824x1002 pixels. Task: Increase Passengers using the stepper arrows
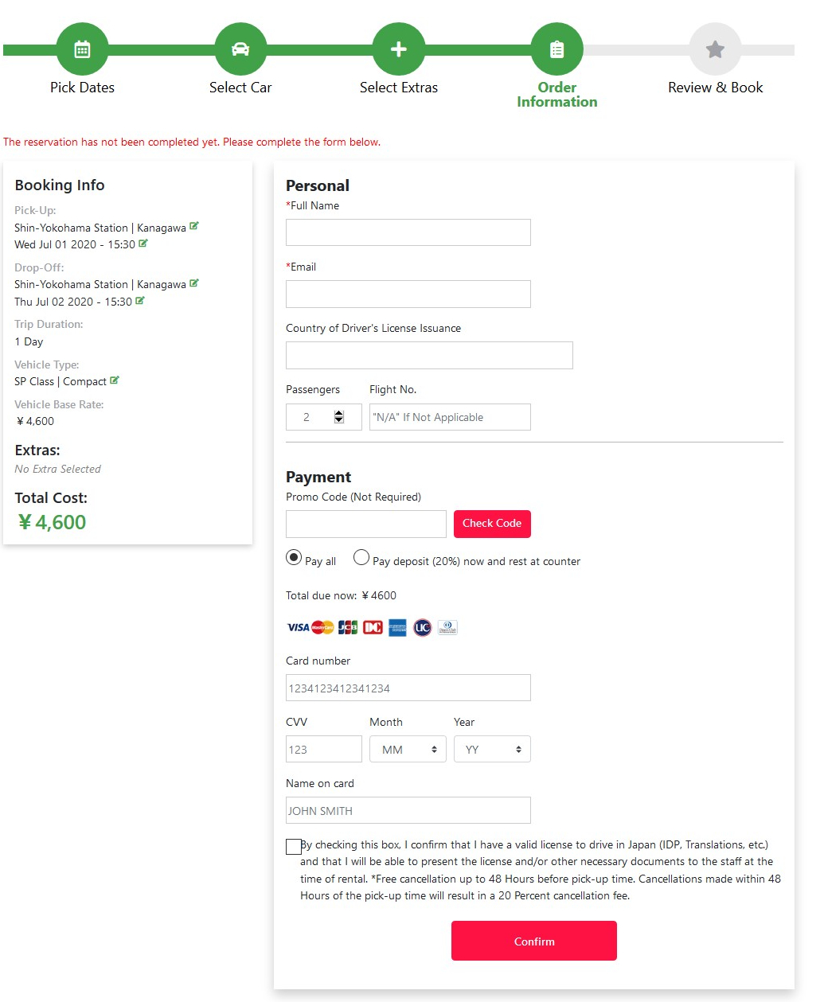click(x=338, y=412)
